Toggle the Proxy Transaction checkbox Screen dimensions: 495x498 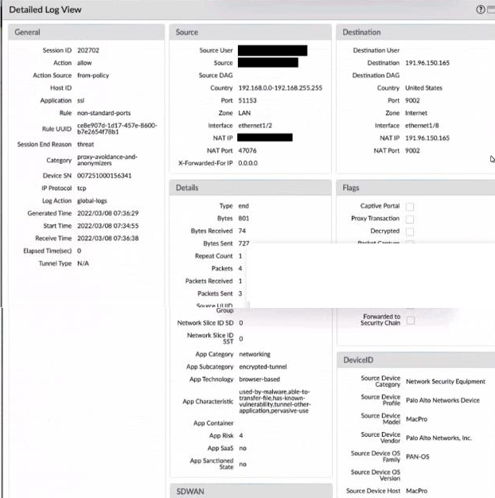(x=410, y=219)
